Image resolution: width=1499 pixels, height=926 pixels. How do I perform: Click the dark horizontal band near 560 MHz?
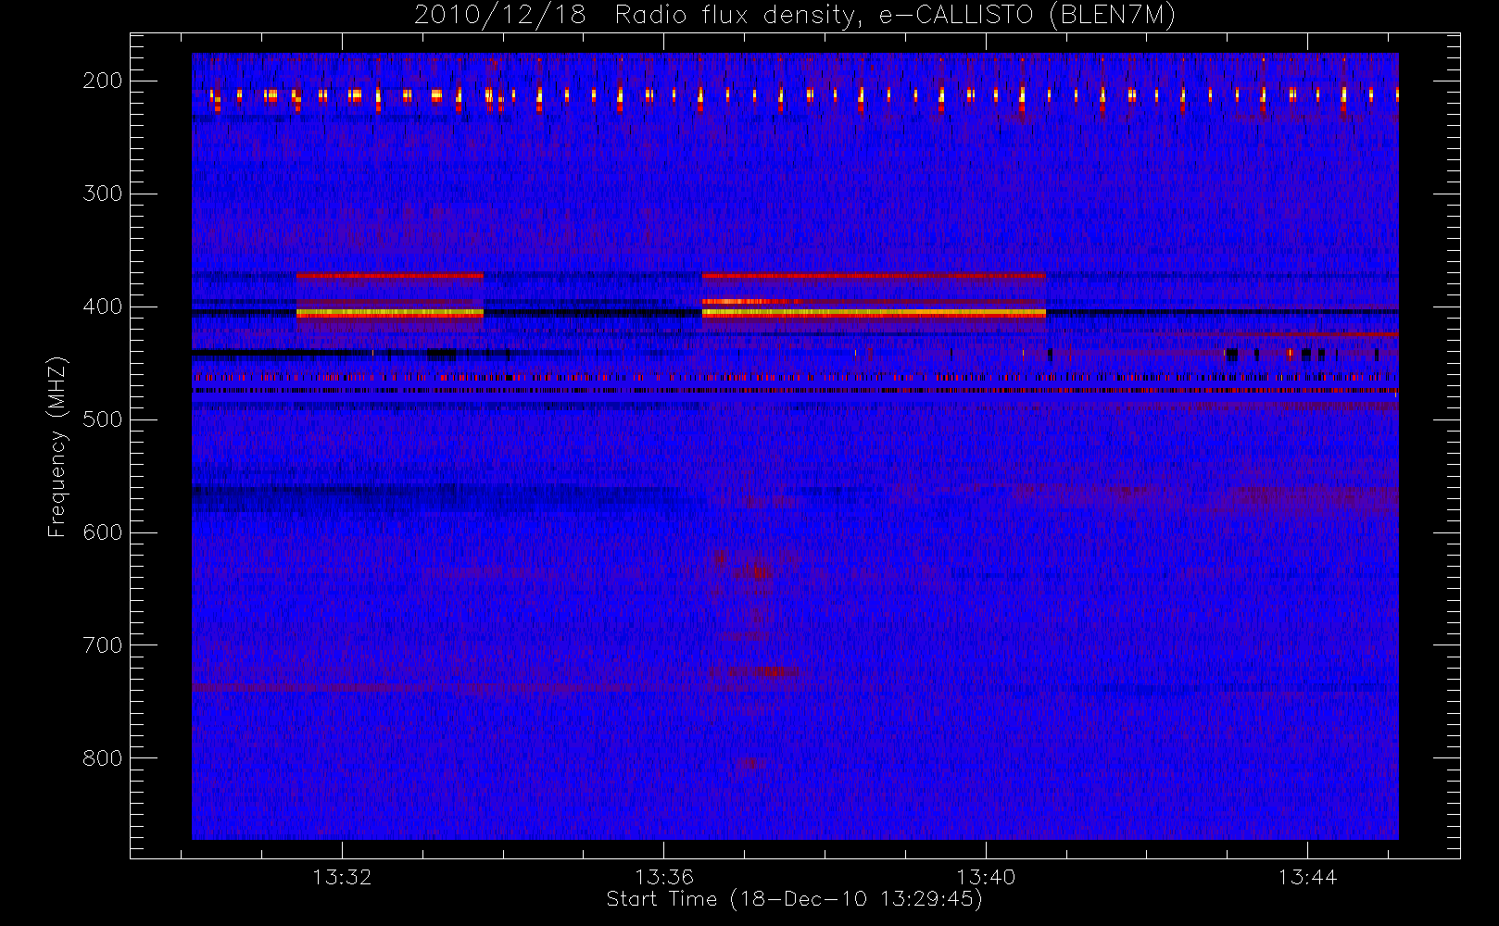pyautogui.click(x=445, y=500)
